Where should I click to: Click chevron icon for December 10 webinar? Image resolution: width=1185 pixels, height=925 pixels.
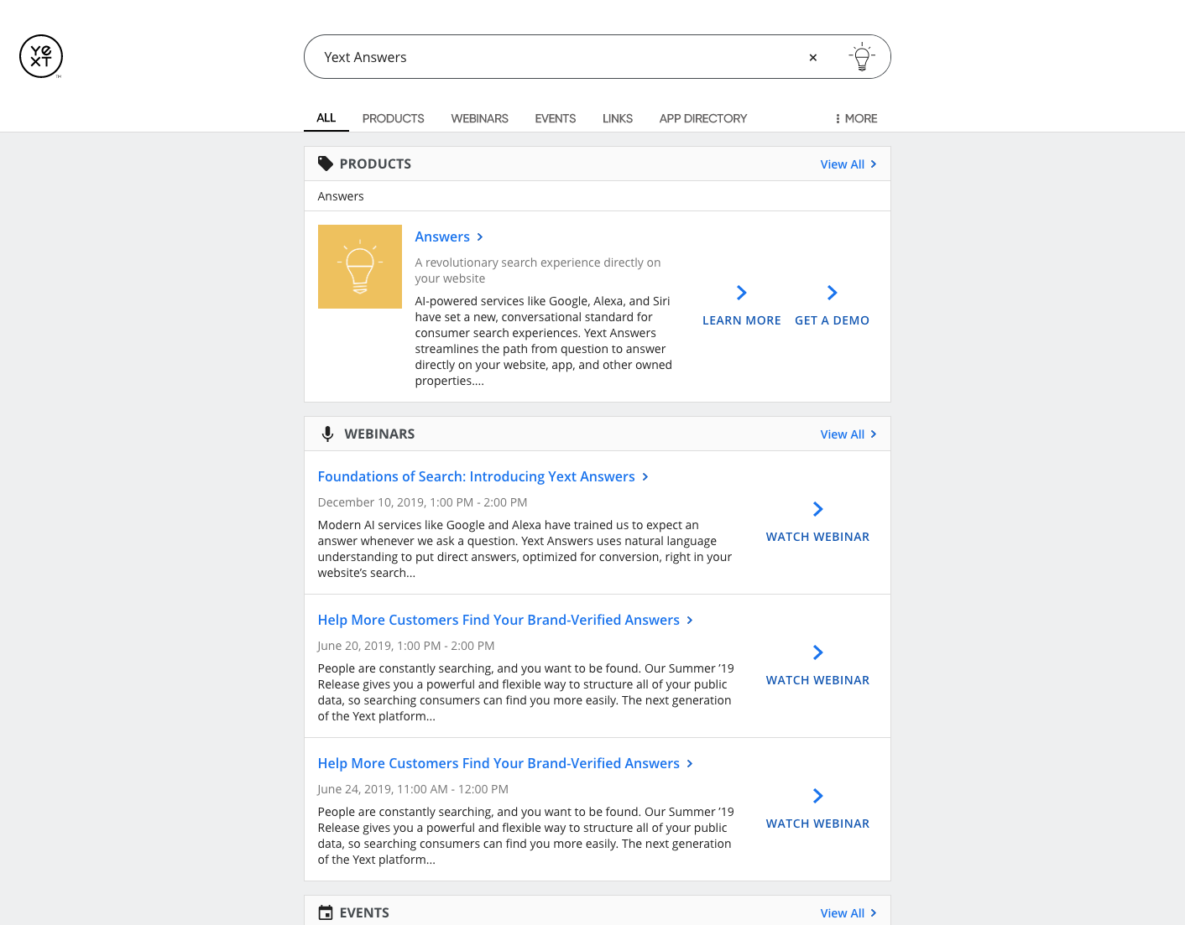tap(818, 509)
